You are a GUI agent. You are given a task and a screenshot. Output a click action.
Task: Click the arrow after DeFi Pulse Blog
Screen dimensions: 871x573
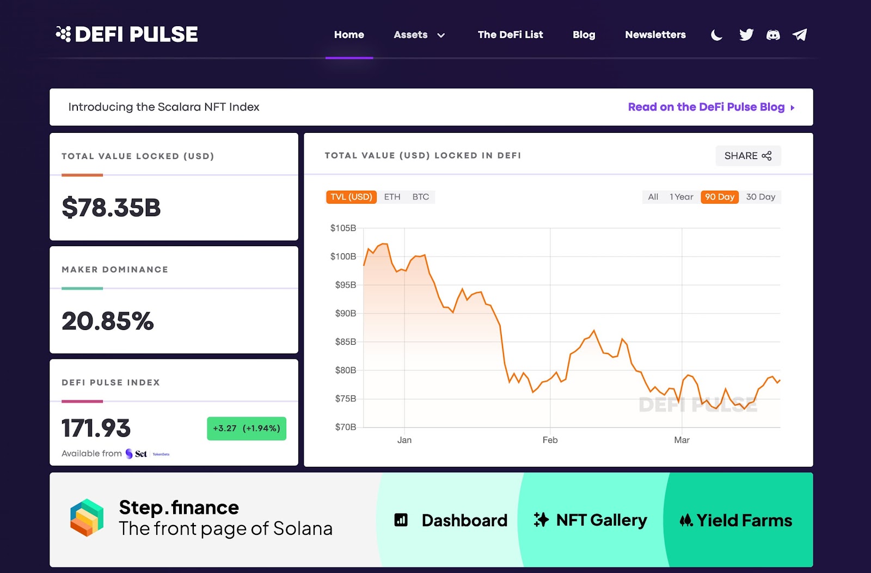click(x=793, y=108)
